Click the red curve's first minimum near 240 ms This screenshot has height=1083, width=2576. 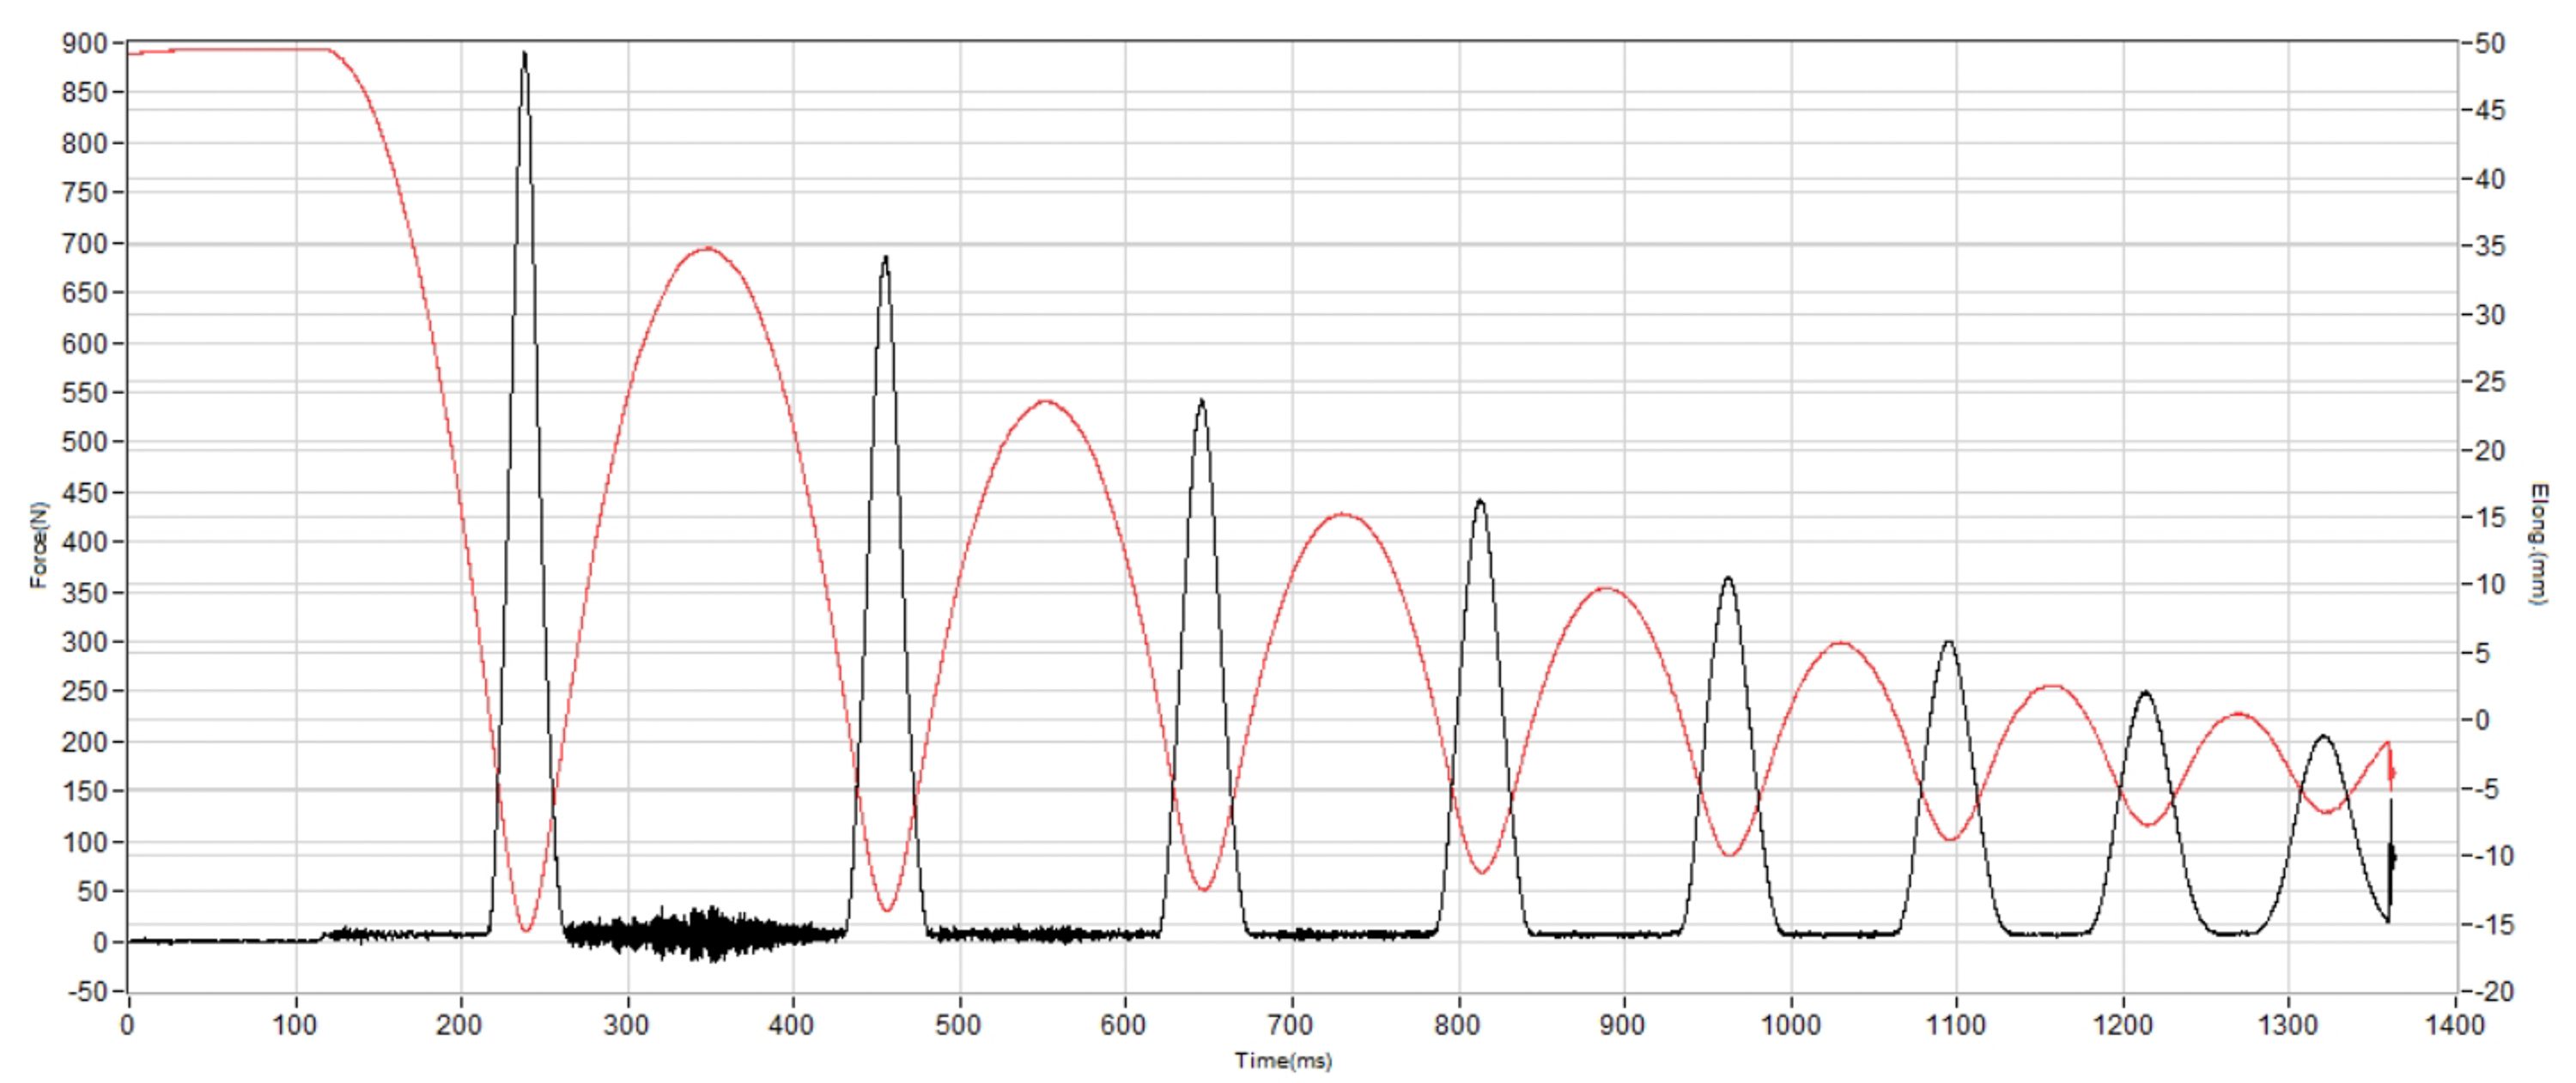point(526,930)
